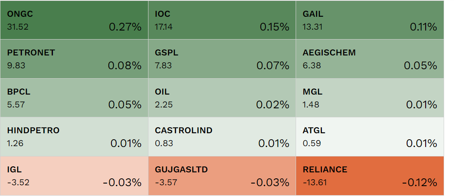Open the MGL heatmap tile
The image size is (454, 196).
[x=369, y=98]
